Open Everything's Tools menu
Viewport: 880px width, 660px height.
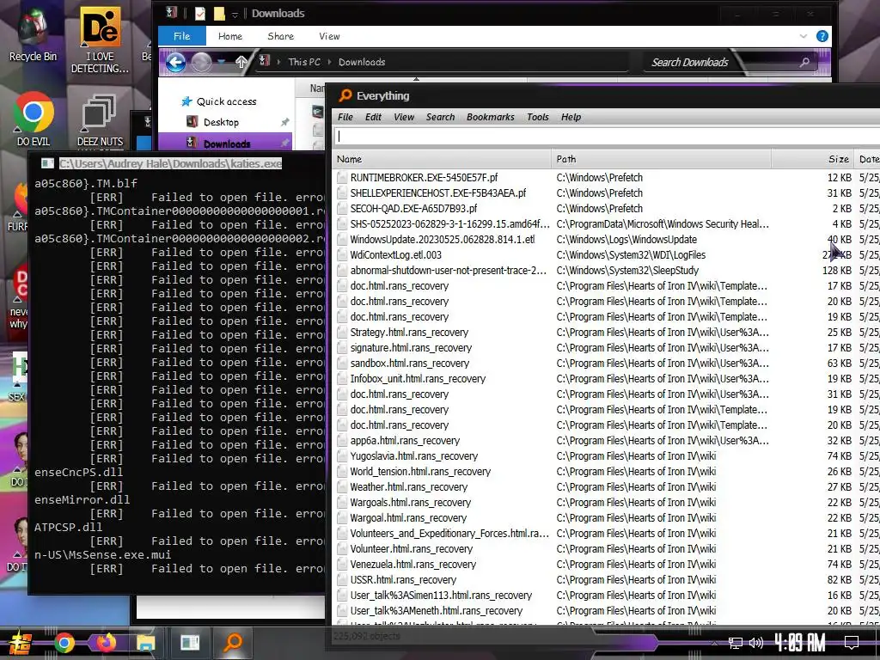(x=538, y=117)
